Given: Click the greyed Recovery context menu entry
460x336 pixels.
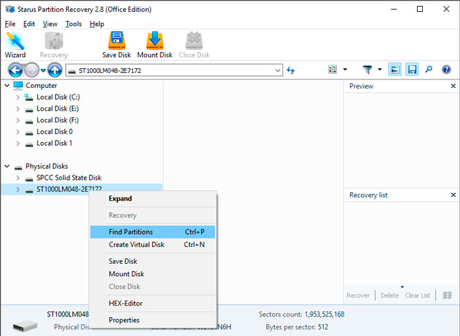Looking at the screenshot, I should tap(153, 215).
